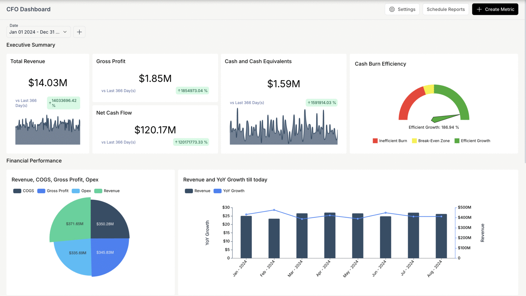Click the Cash Burn Efficiency gauge needle
The image size is (526, 296).
click(446, 118)
